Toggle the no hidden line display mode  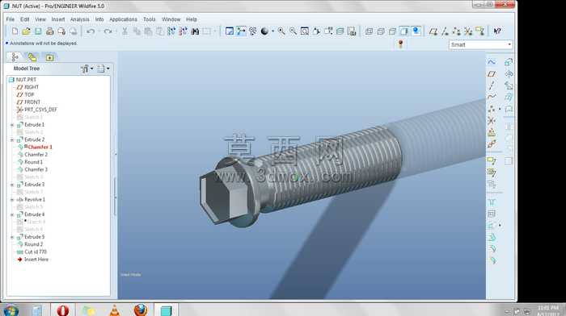coord(392,31)
